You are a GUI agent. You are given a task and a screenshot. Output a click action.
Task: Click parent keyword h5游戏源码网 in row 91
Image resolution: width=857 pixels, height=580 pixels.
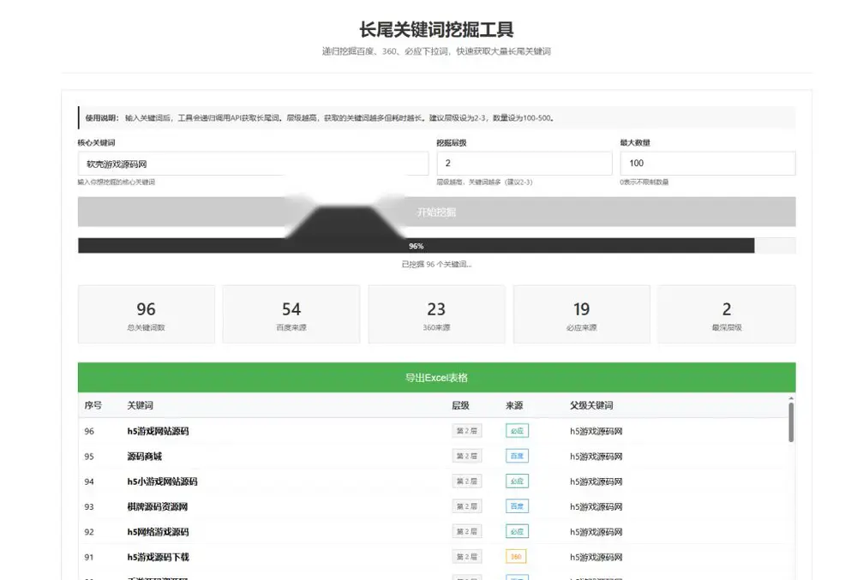click(x=596, y=557)
